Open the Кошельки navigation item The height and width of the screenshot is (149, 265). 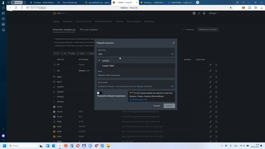[x=67, y=22]
